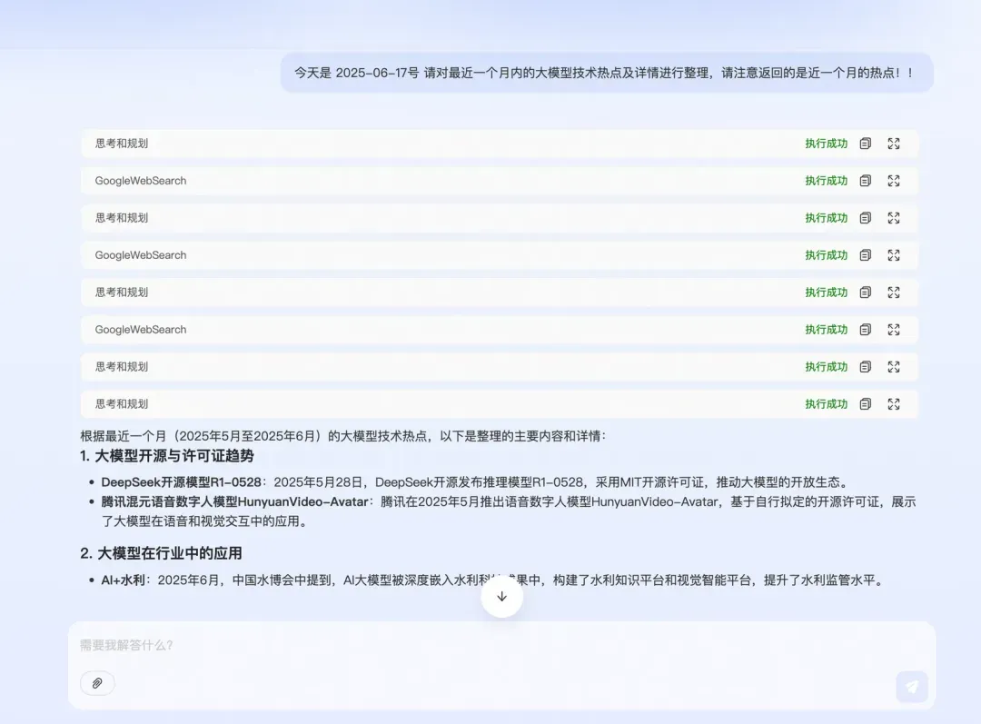Expand the fourth 思考和规划 step row
Image resolution: width=981 pixels, height=724 pixels.
point(500,367)
